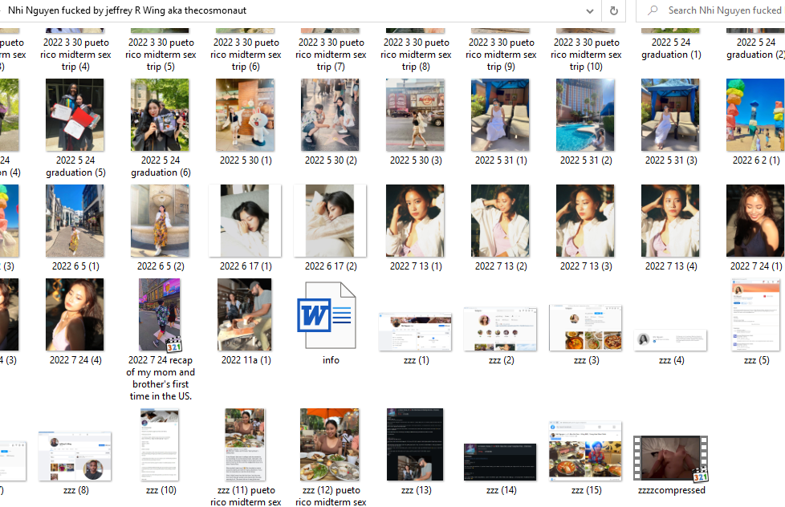Select the zzz (3) screenshot file
This screenshot has width=785, height=507.
[585, 327]
